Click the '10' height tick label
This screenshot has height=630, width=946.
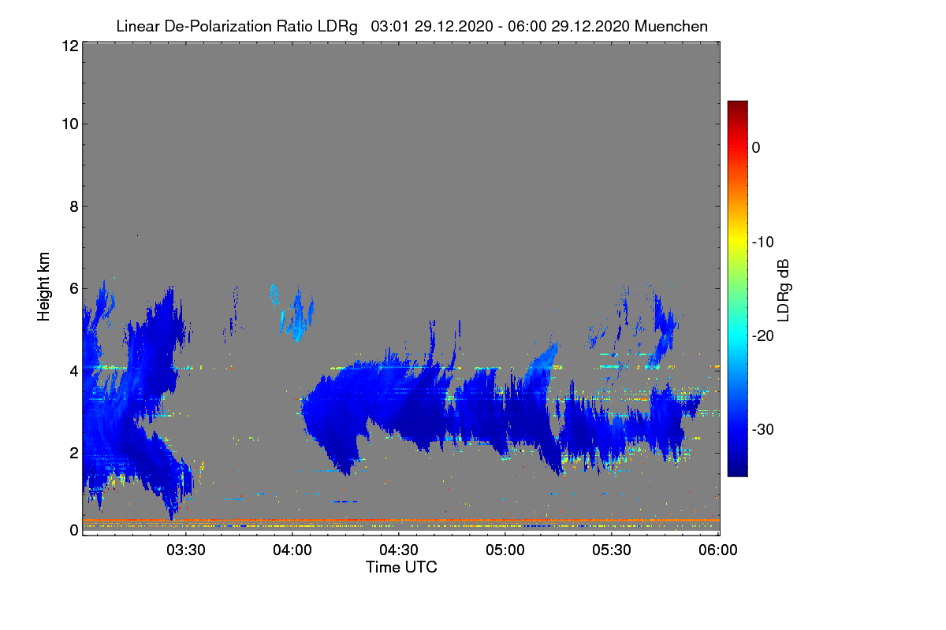tap(69, 124)
